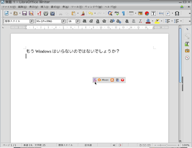Image resolution: width=192 pixels, height=148 pixels.
Task: Apply red font color swatch
Action: click(x=148, y=21)
